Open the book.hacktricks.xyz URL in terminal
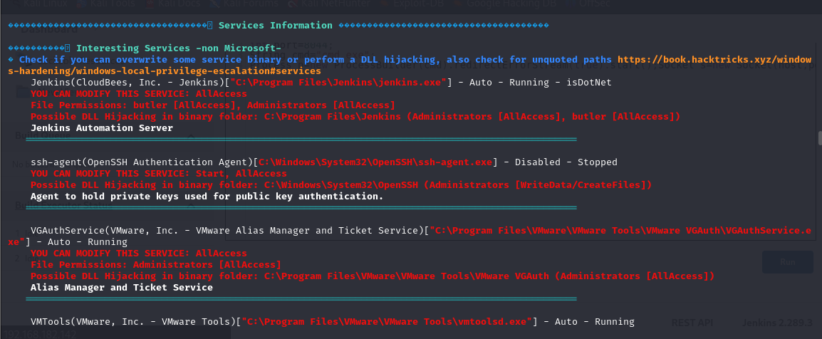Screen dimensions: 822x339 pyautogui.click(x=714, y=60)
